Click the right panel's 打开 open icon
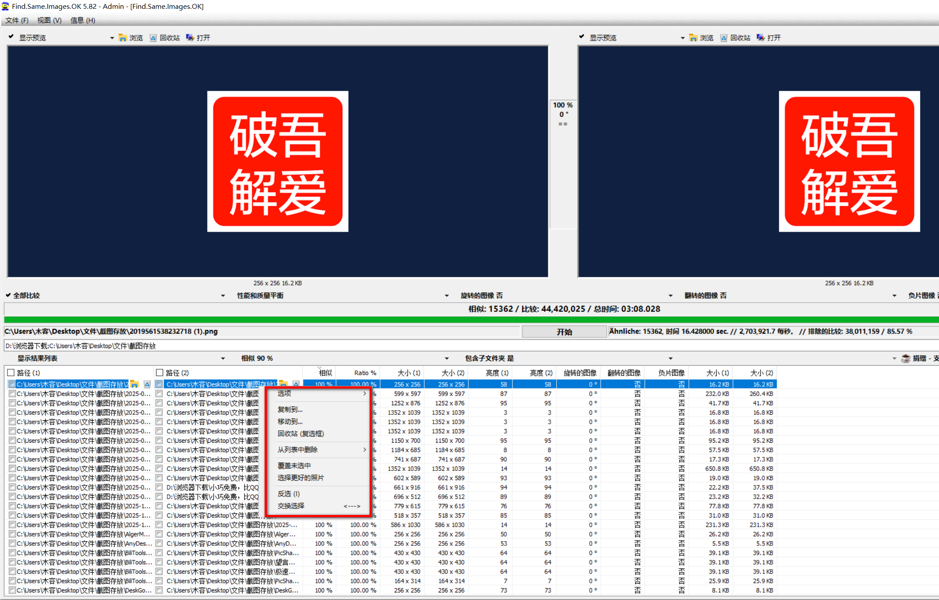The width and height of the screenshot is (939, 600). pos(760,37)
